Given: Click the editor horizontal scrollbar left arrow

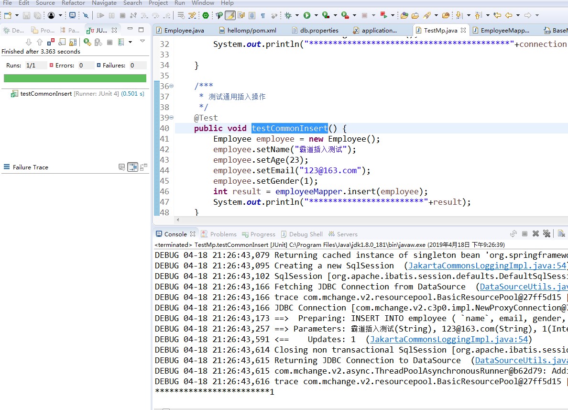Looking at the screenshot, I should [178, 220].
